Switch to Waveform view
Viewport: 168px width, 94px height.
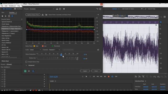point(7,9)
